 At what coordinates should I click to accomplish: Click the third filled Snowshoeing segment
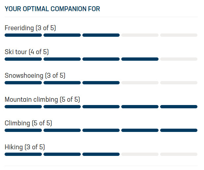101,83
